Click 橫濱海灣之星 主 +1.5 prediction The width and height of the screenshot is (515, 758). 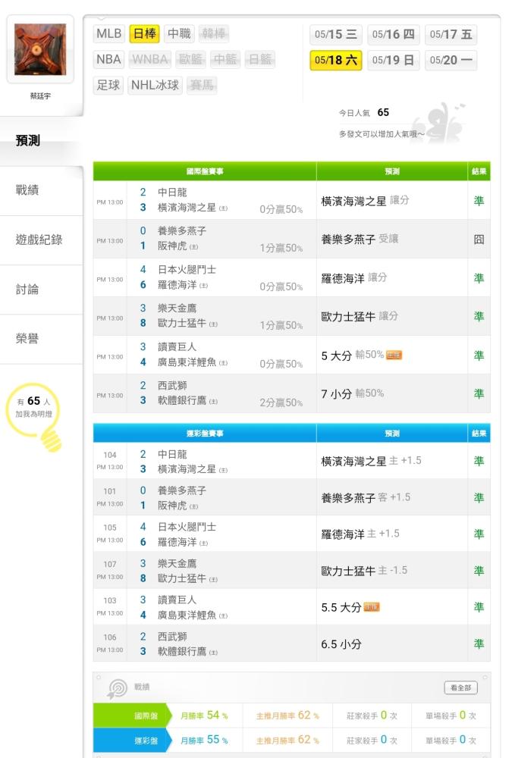[x=371, y=461]
